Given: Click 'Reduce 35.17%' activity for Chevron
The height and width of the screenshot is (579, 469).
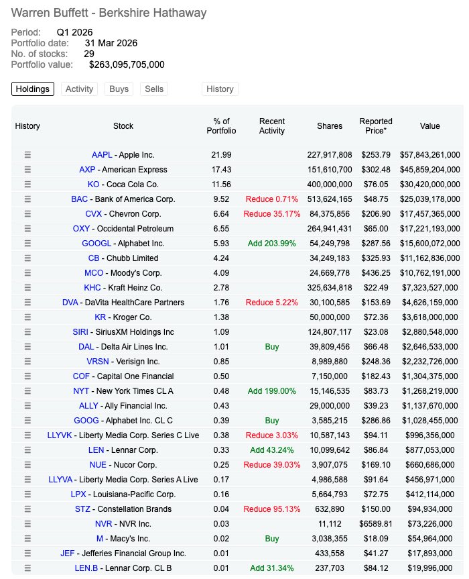Looking at the screenshot, I should coord(272,214).
